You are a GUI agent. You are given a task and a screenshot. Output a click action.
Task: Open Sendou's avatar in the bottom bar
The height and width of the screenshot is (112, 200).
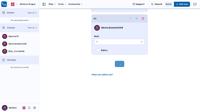pos(4,108)
